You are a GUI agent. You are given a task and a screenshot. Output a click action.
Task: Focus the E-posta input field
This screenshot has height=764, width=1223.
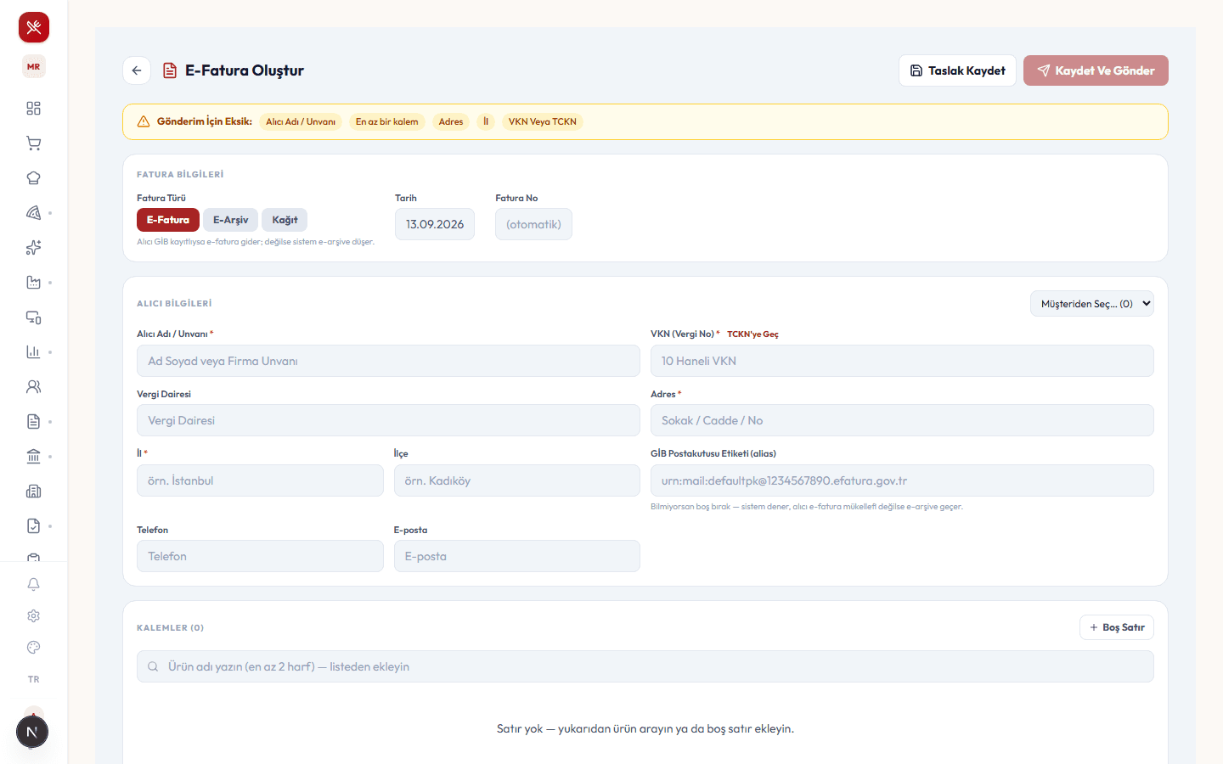point(516,556)
